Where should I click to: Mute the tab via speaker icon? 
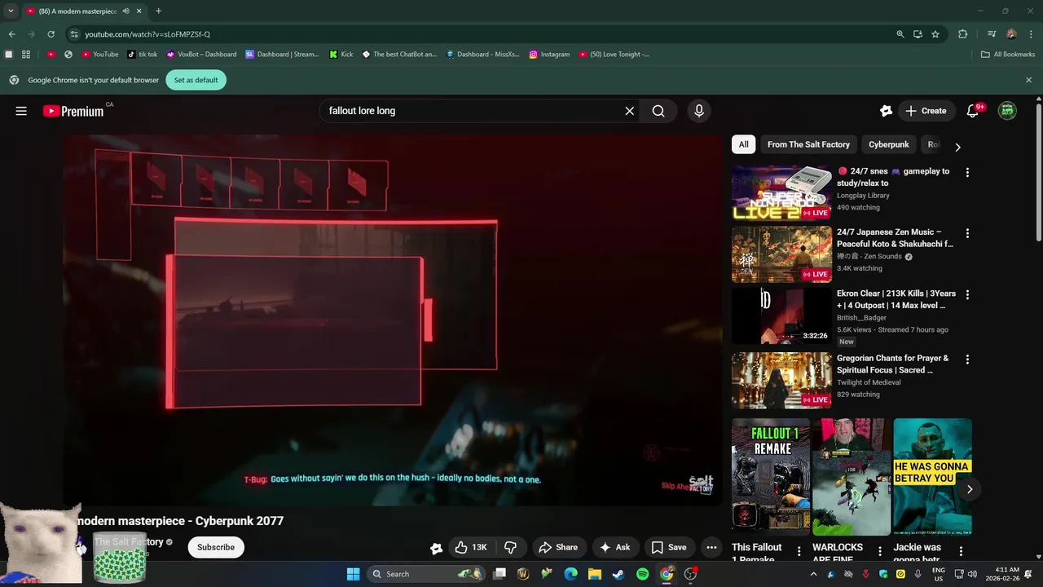click(125, 11)
